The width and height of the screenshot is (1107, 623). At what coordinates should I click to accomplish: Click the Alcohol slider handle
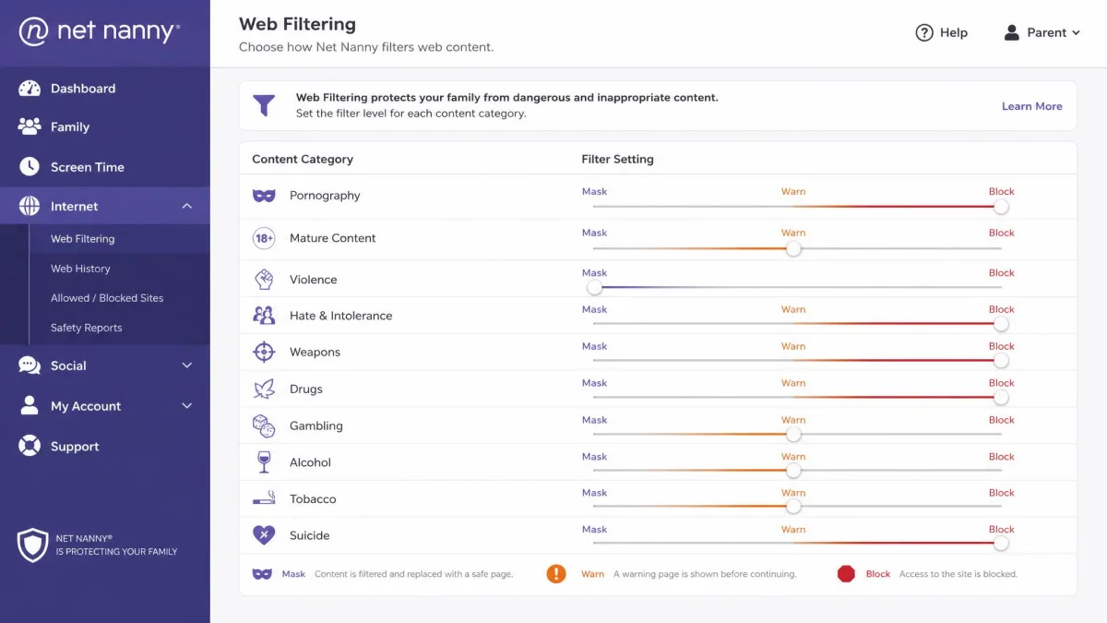793,471
